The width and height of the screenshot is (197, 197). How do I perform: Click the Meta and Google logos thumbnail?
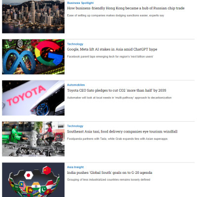[33, 57]
